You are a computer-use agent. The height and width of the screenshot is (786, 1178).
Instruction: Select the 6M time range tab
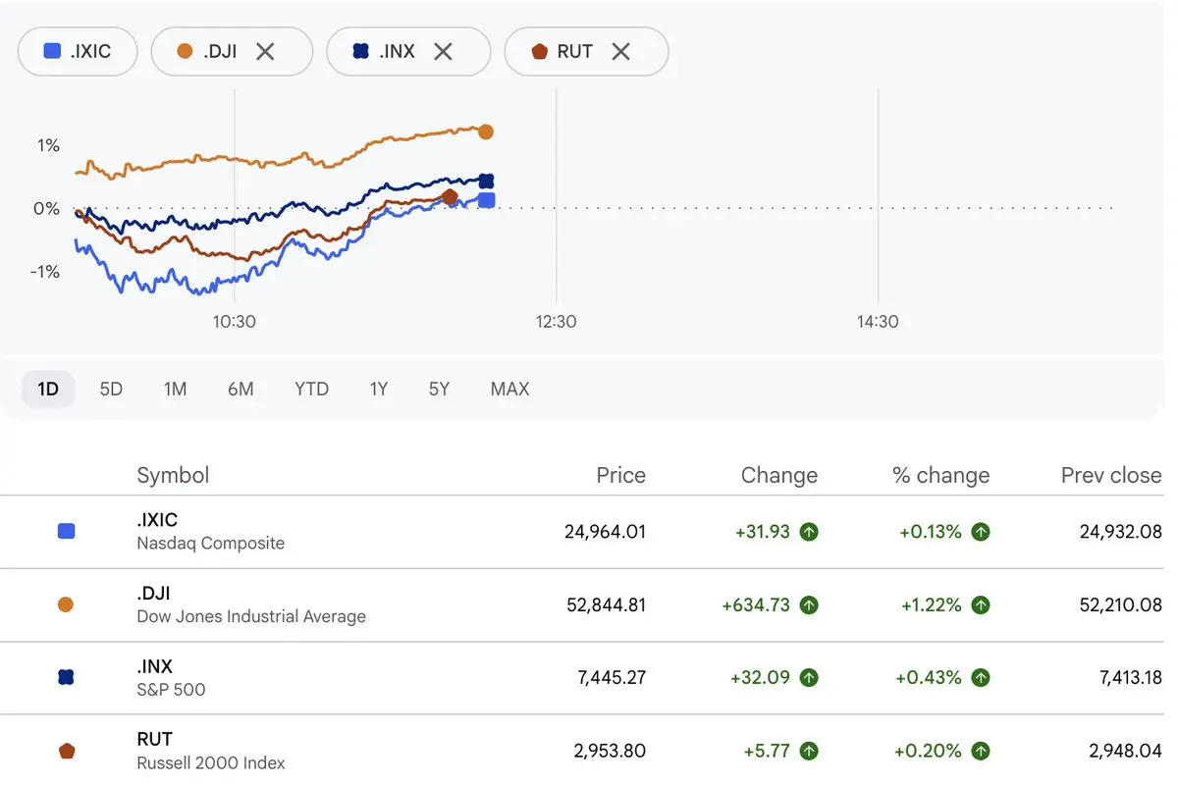[x=241, y=389]
